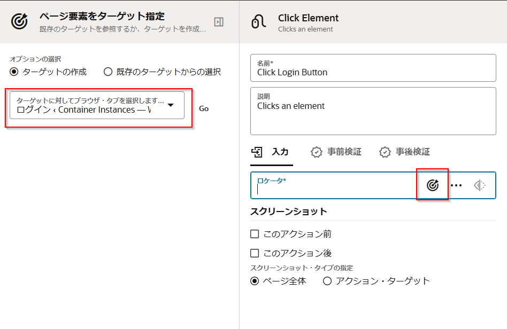The width and height of the screenshot is (507, 329).
Task: Open the ログイン ‹ Container Instances combo box
Action: coord(97,105)
